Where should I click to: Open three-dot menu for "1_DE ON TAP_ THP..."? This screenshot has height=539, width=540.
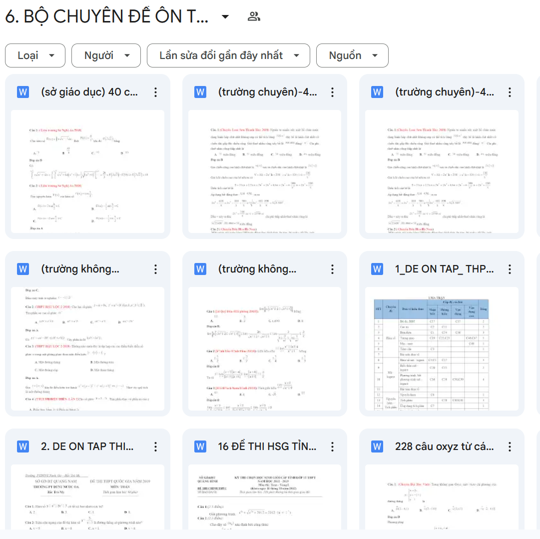510,269
